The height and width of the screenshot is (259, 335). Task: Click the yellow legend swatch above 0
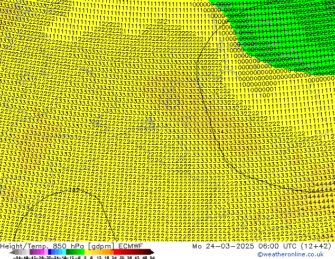click(86, 252)
